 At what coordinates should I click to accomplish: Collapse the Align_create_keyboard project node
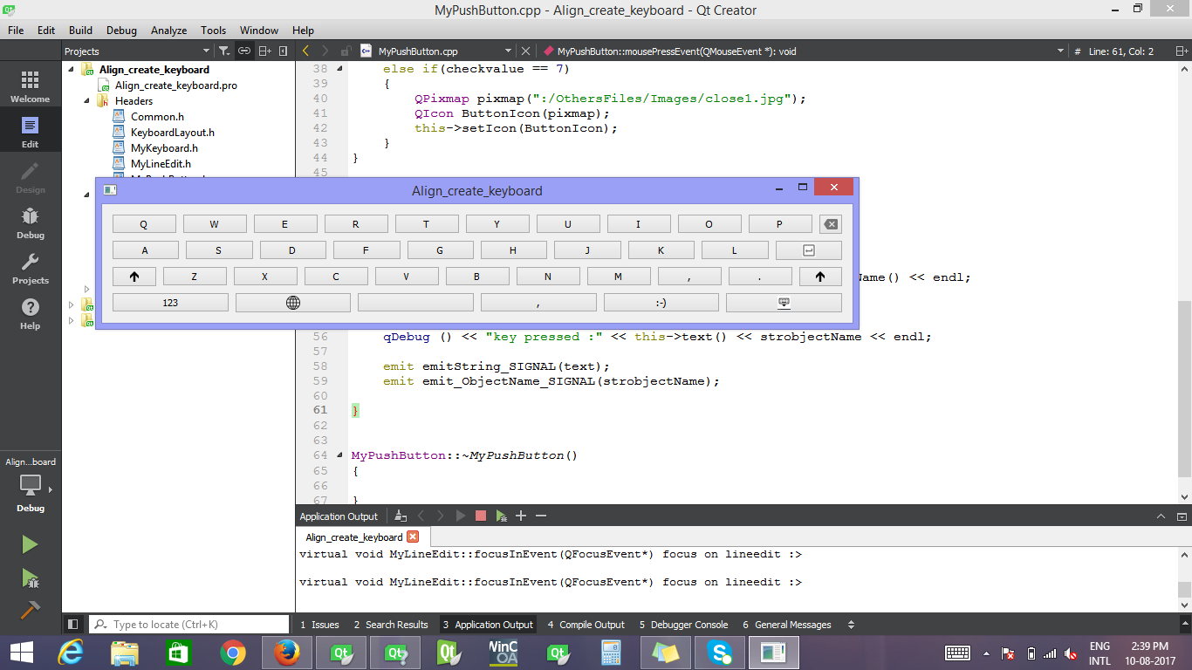click(71, 70)
